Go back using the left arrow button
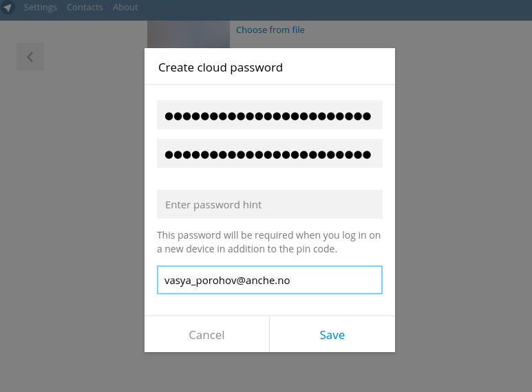This screenshot has height=392, width=532. (x=30, y=57)
